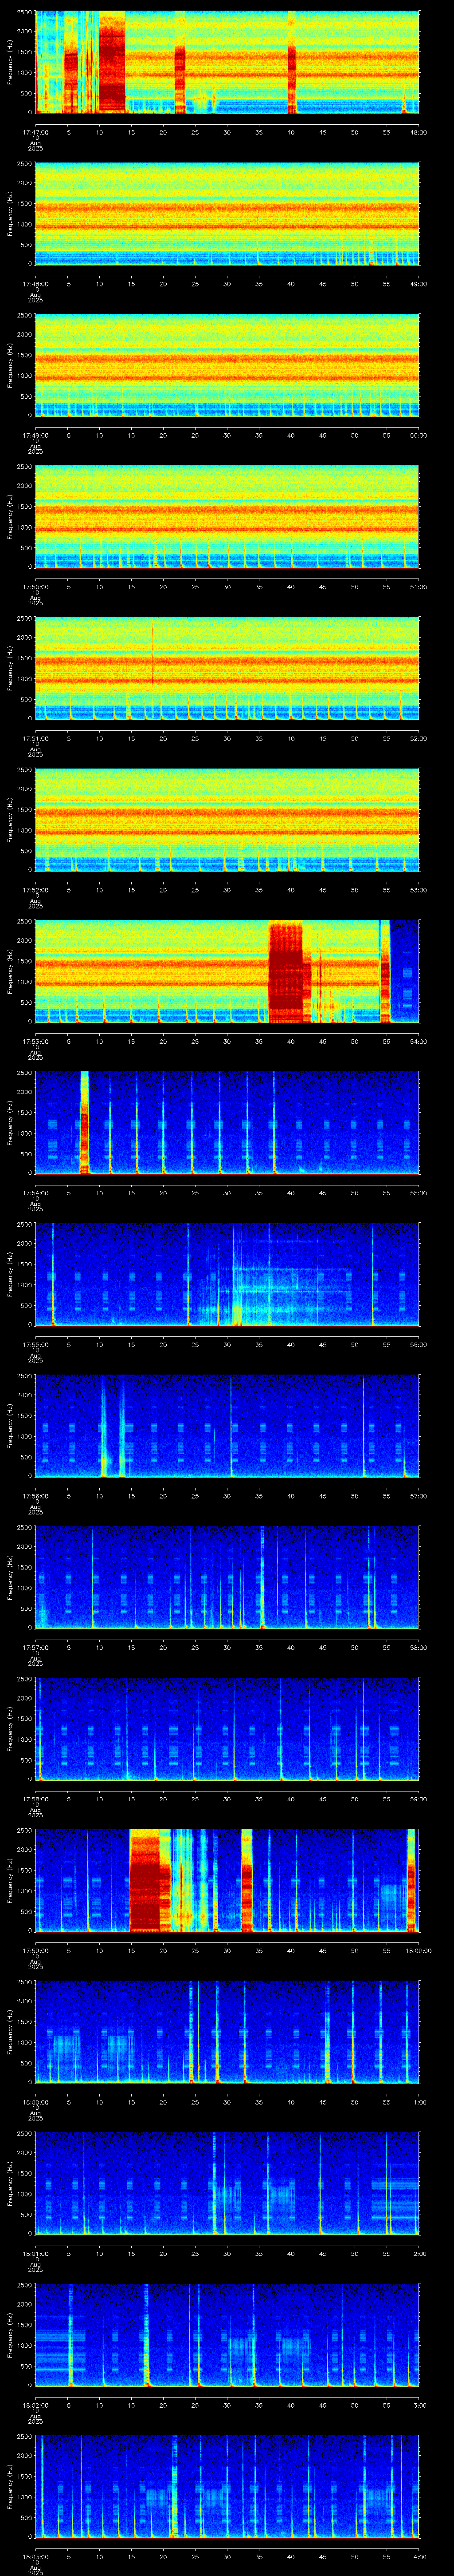The image size is (454, 2576).
Task: Select the red burst at 40 seconds in 17:47 spectrogram
Action: [x=291, y=78]
